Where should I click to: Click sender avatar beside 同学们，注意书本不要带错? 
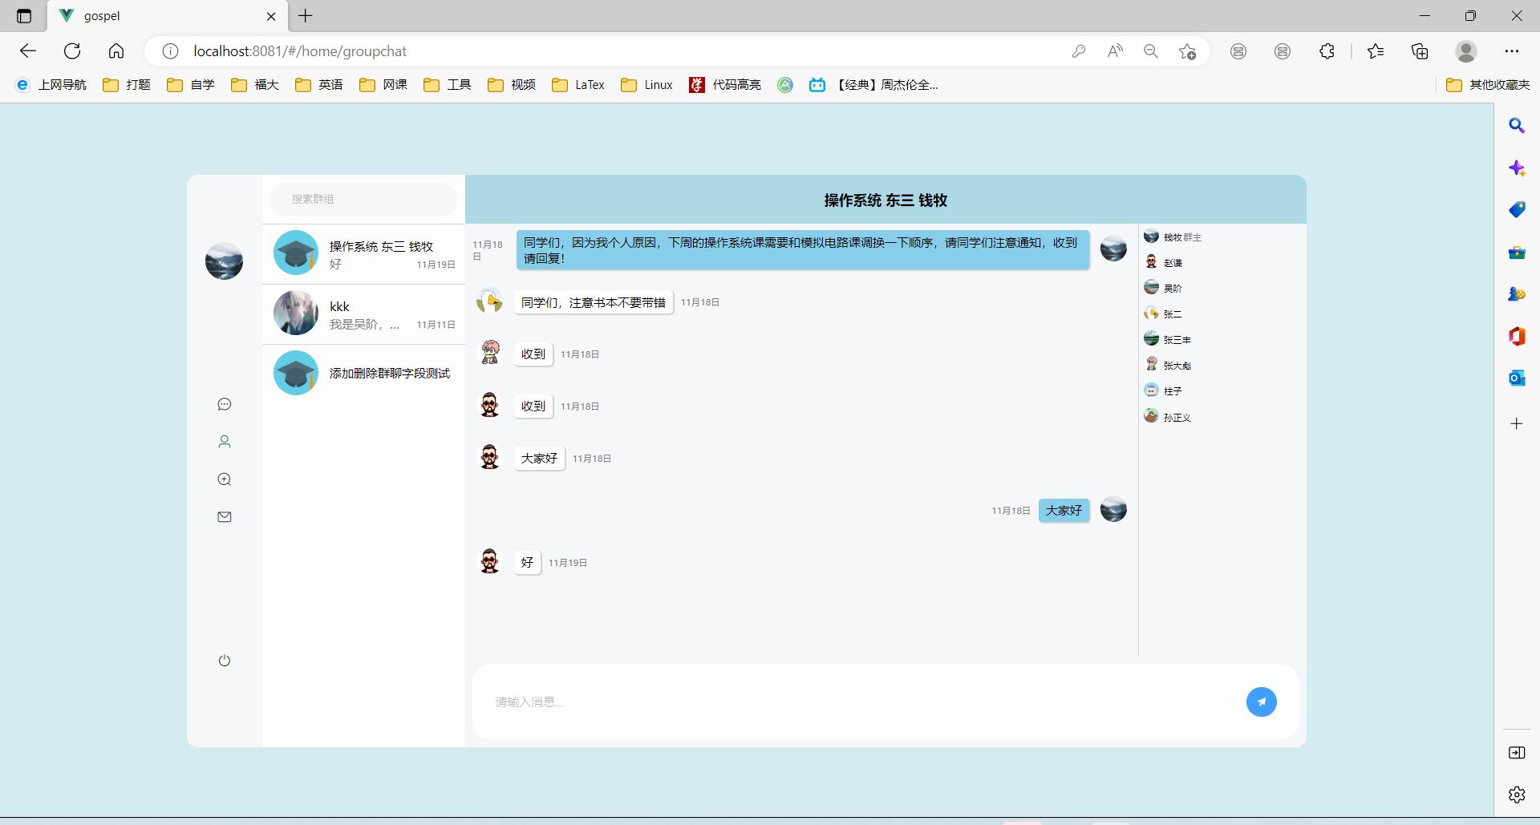[489, 301]
